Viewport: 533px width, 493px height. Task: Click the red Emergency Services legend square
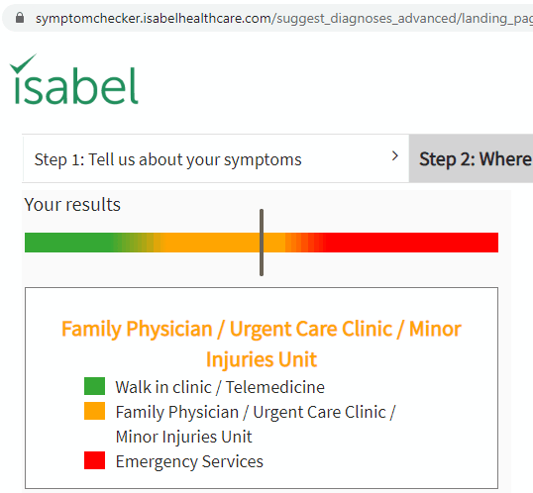[x=94, y=460]
